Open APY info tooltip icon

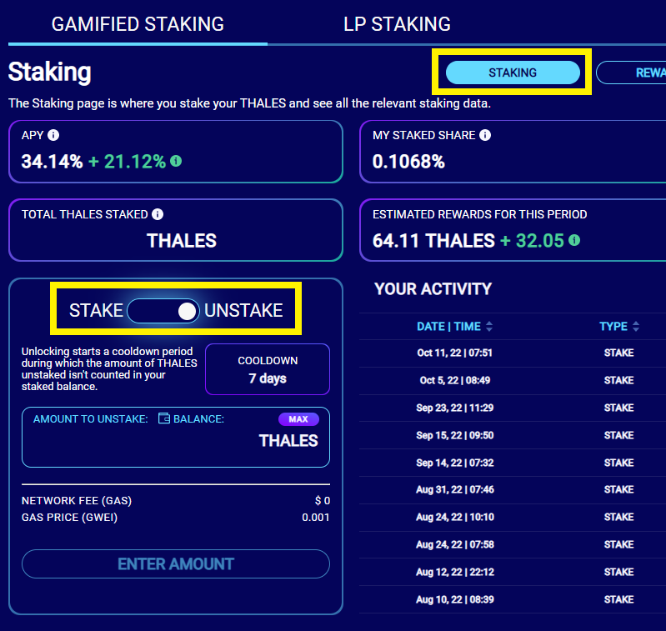53,135
